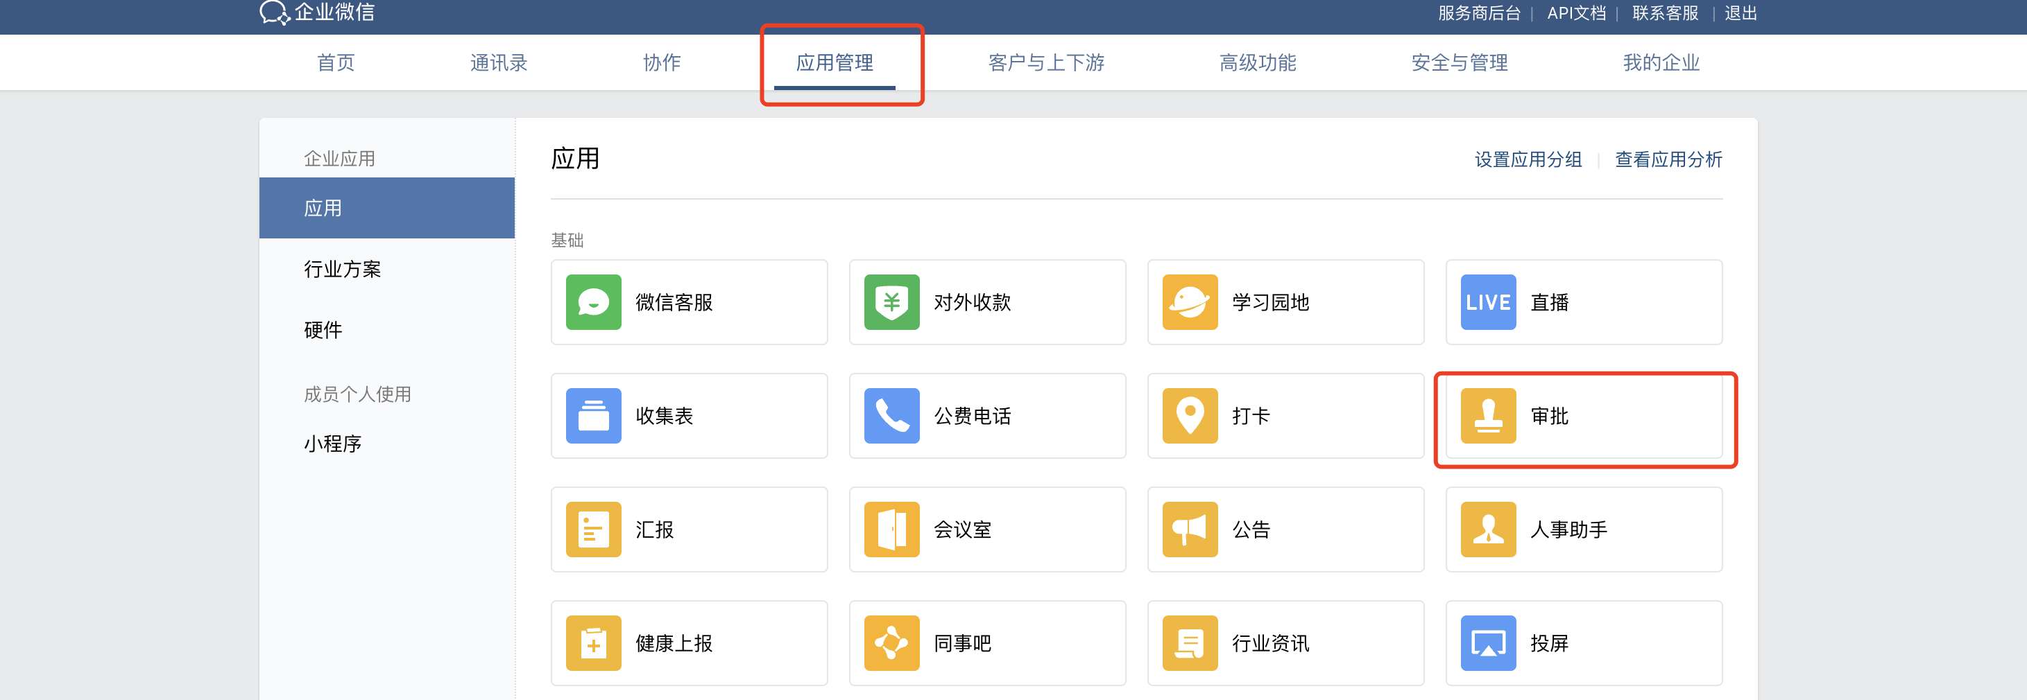Click the 收集表 blue form icon
Screen dimensions: 2027x700
(593, 415)
